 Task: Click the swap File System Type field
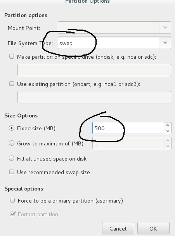tap(109, 43)
